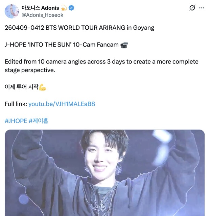Click the display name 아도니스 Adonis
The image size is (210, 216).
click(40, 8)
